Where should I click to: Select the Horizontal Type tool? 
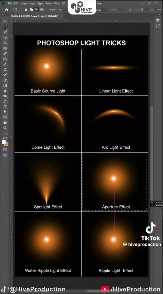pyautogui.click(x=5, y=106)
